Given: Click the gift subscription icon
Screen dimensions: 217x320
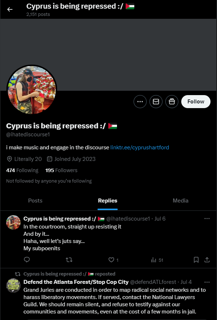Looking at the screenshot, I should [x=172, y=102].
